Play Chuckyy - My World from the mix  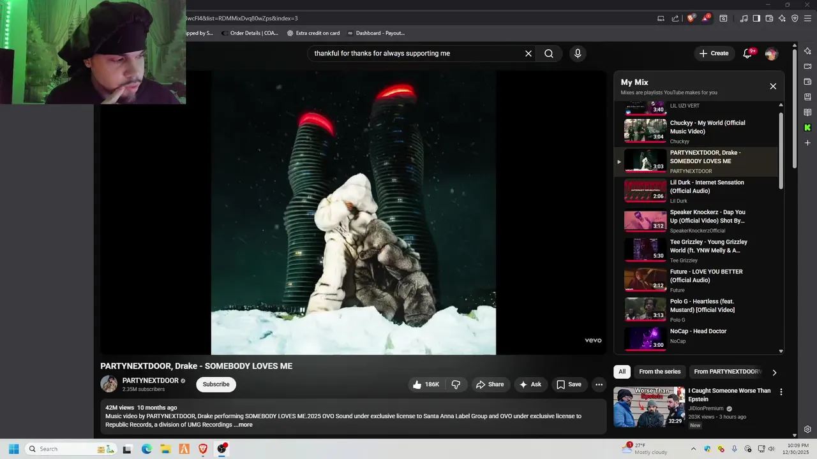(696, 131)
